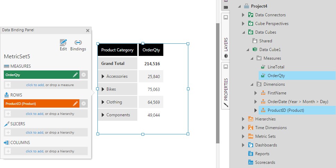The image size is (336, 168).
Task: Click the Time Dimensions folder icon
Action: 250,128
